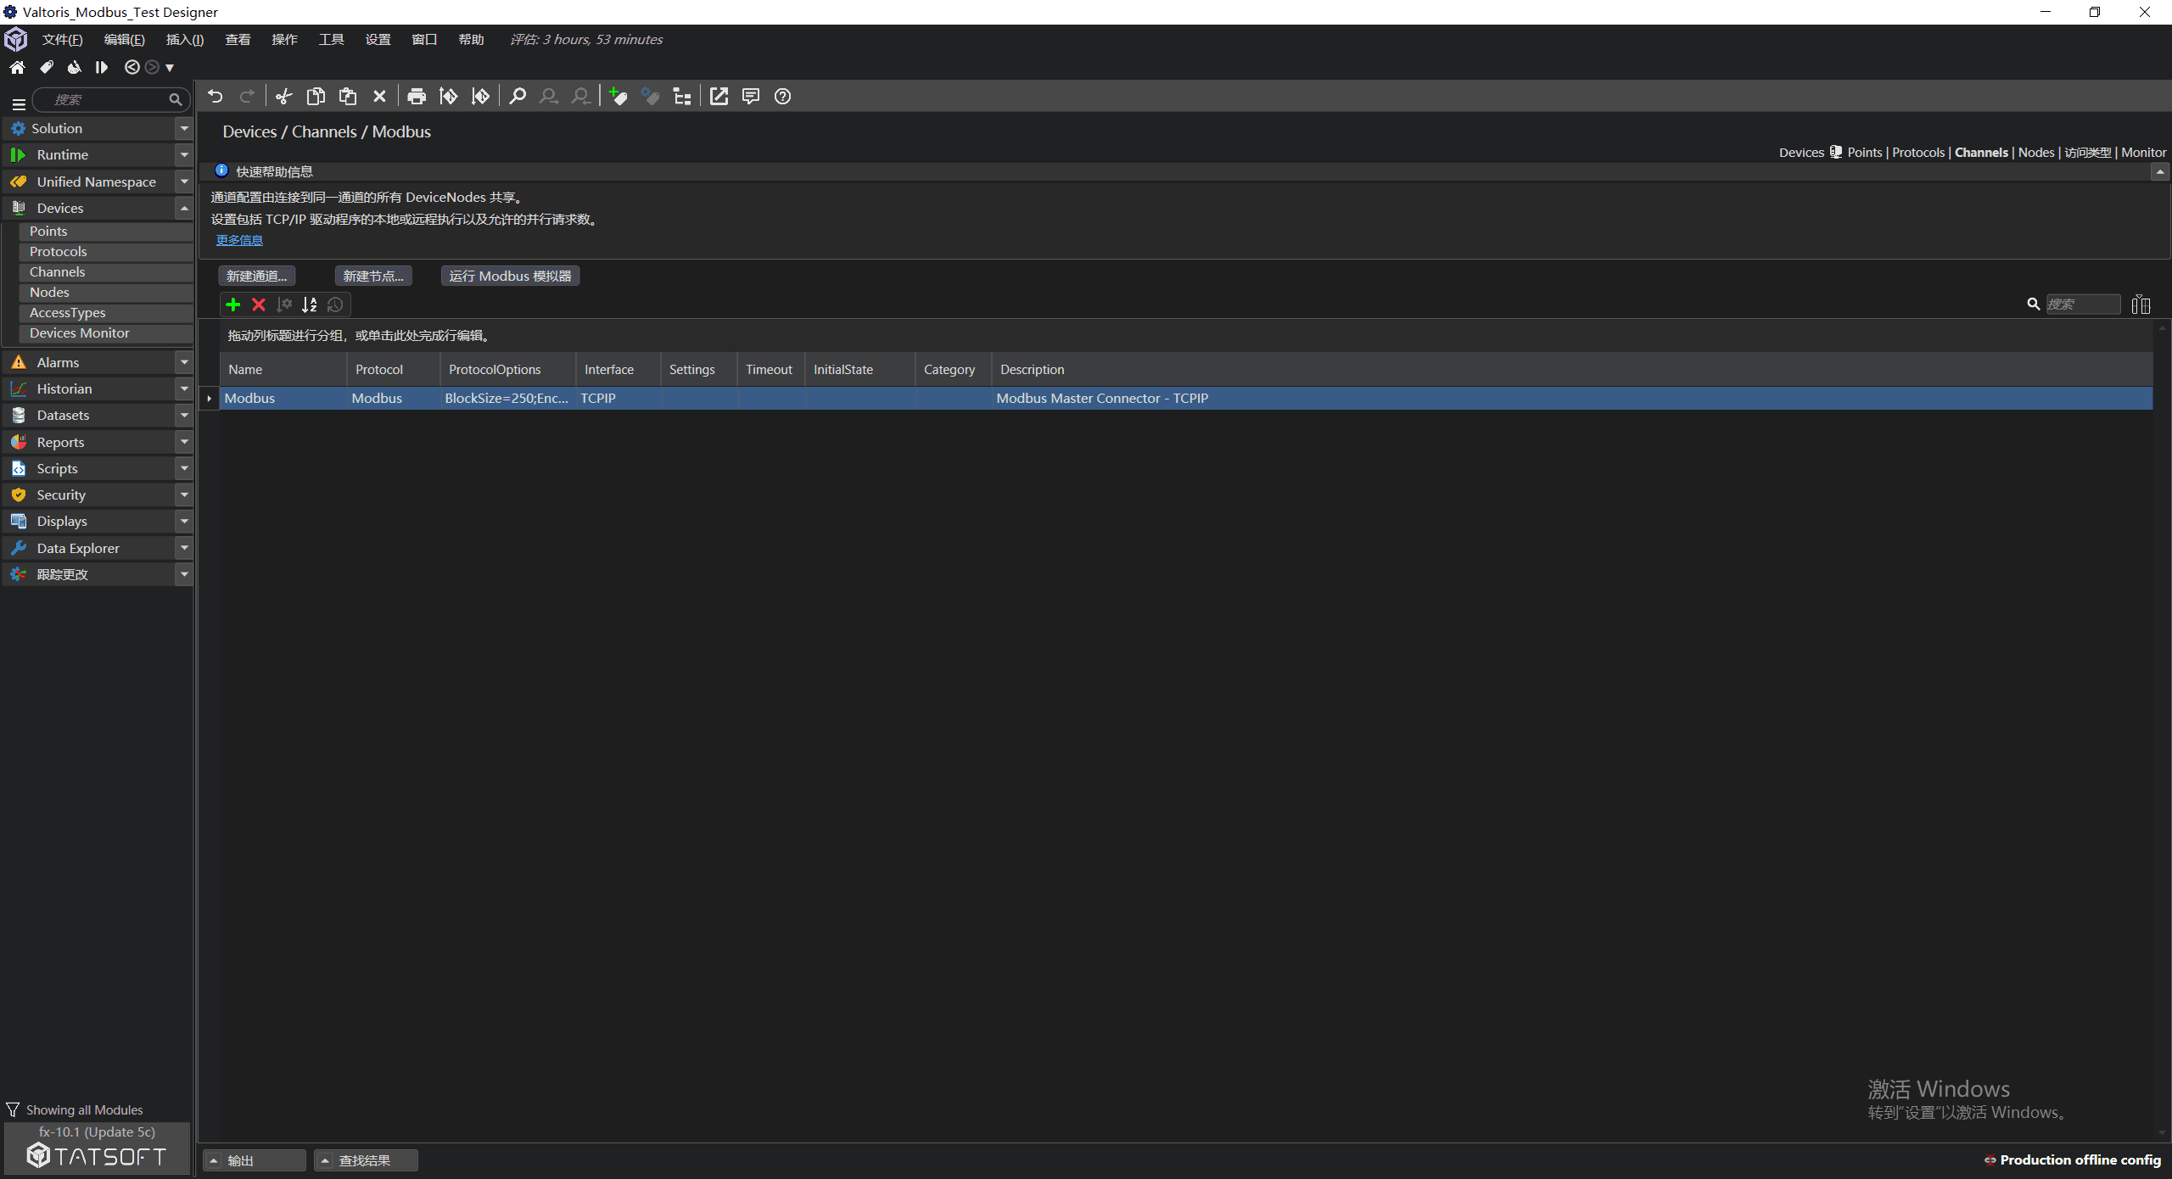Click 运行 Modbus 模拟器 button
The image size is (2172, 1179).
[x=510, y=277]
